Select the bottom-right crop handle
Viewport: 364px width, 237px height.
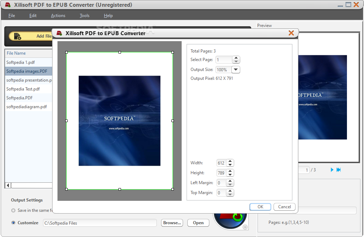(172, 189)
